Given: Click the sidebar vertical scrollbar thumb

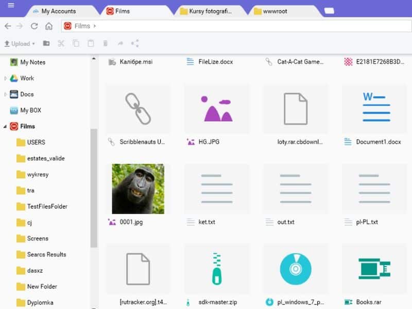Looking at the screenshot, I should (94, 188).
